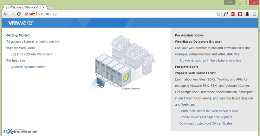Open Learn more about the Web Services SDK

209,111
